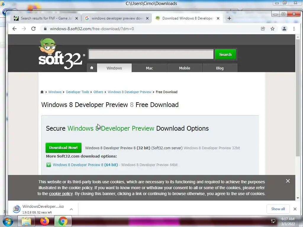Viewport: 303px width, 227px height.
Task: Click the green Download Now! button
Action: pos(63,148)
